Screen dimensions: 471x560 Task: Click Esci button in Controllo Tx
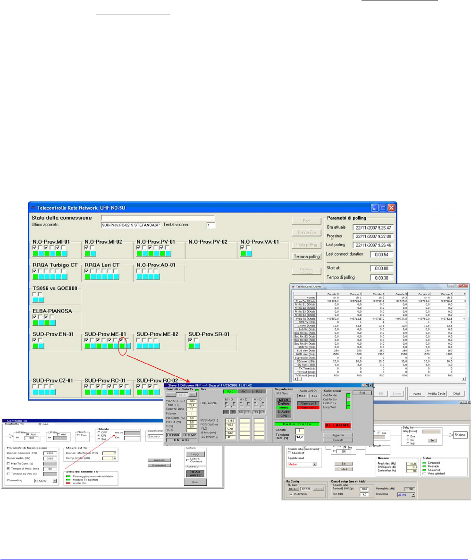(195, 482)
